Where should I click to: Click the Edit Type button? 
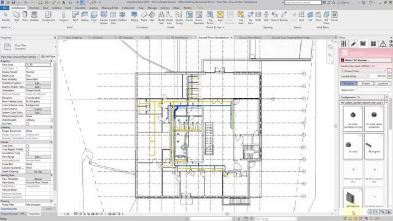[48, 56]
